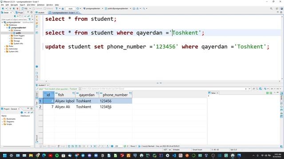Filter on the qayerdan column icon
The image size is (284, 159).
tap(97, 93)
